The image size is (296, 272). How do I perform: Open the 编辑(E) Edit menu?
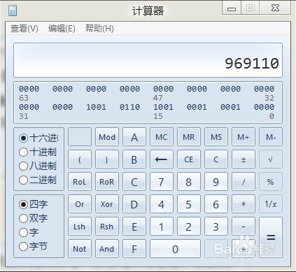pyautogui.click(x=62, y=29)
